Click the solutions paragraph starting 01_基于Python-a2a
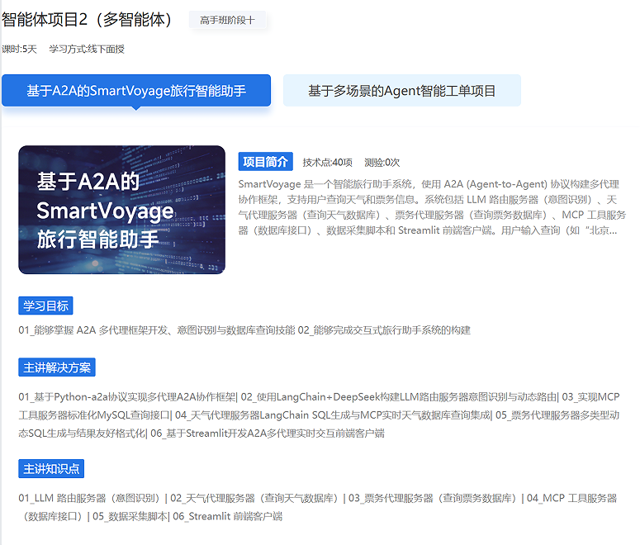 pyautogui.click(x=320, y=415)
